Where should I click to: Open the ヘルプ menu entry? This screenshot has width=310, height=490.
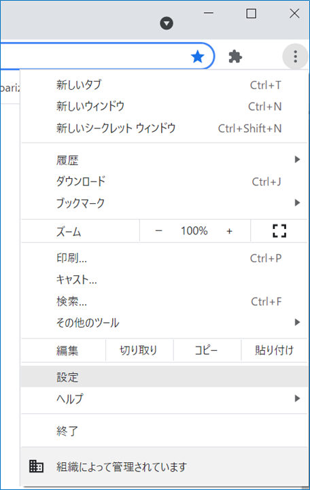pos(165,398)
